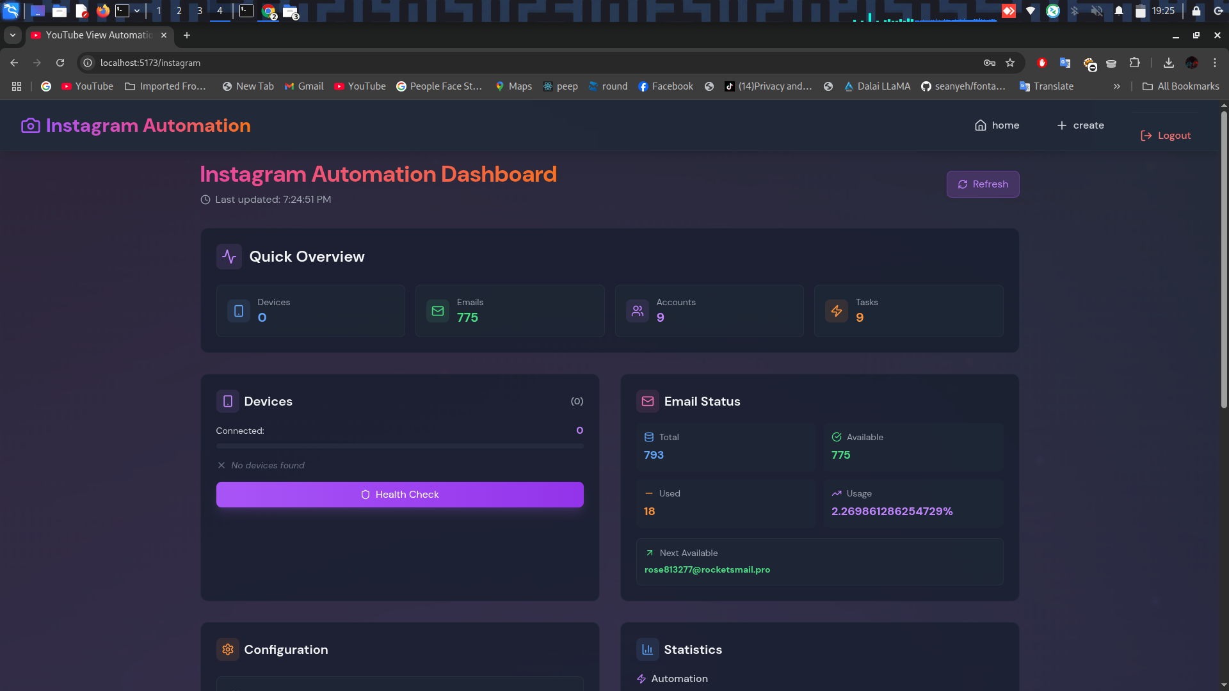
Task: Expand the Chrome tab search dropdown
Action: click(13, 35)
